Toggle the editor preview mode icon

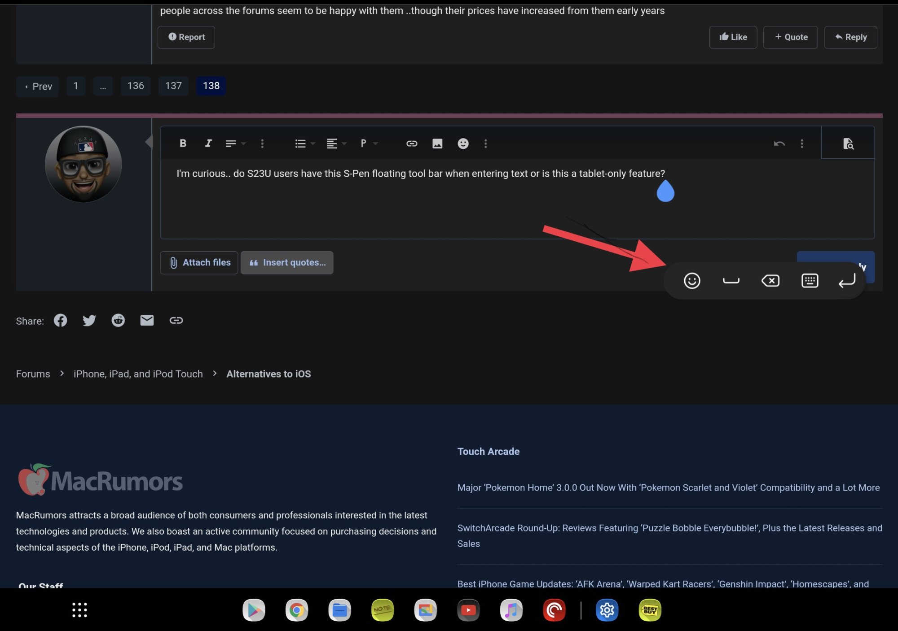pyautogui.click(x=847, y=144)
